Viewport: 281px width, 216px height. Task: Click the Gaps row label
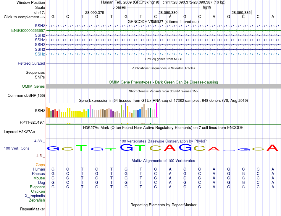pyautogui.click(x=40, y=165)
